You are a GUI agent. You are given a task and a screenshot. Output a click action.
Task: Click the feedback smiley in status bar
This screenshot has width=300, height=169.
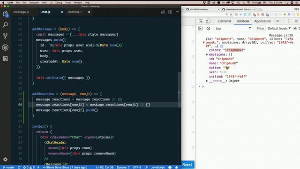point(170,167)
